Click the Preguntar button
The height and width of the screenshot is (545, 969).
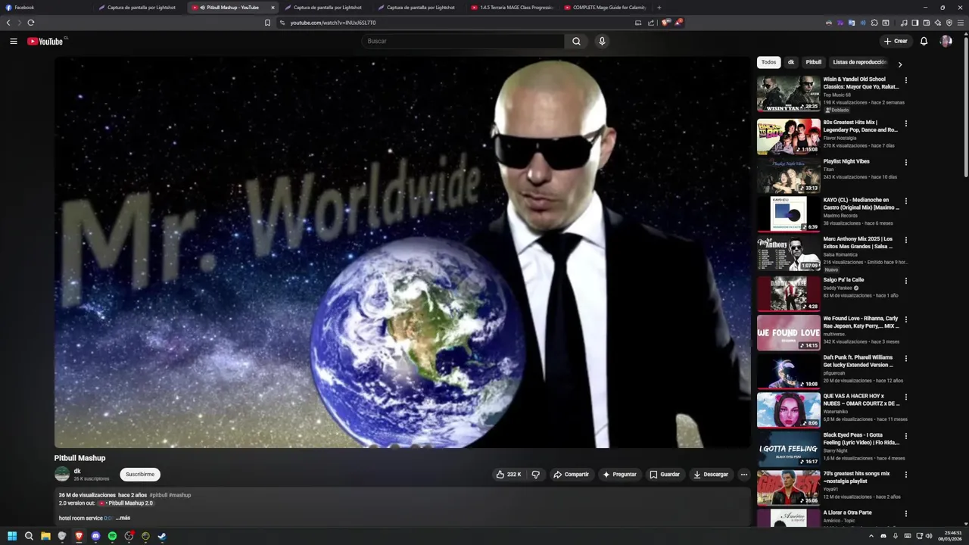[619, 475]
